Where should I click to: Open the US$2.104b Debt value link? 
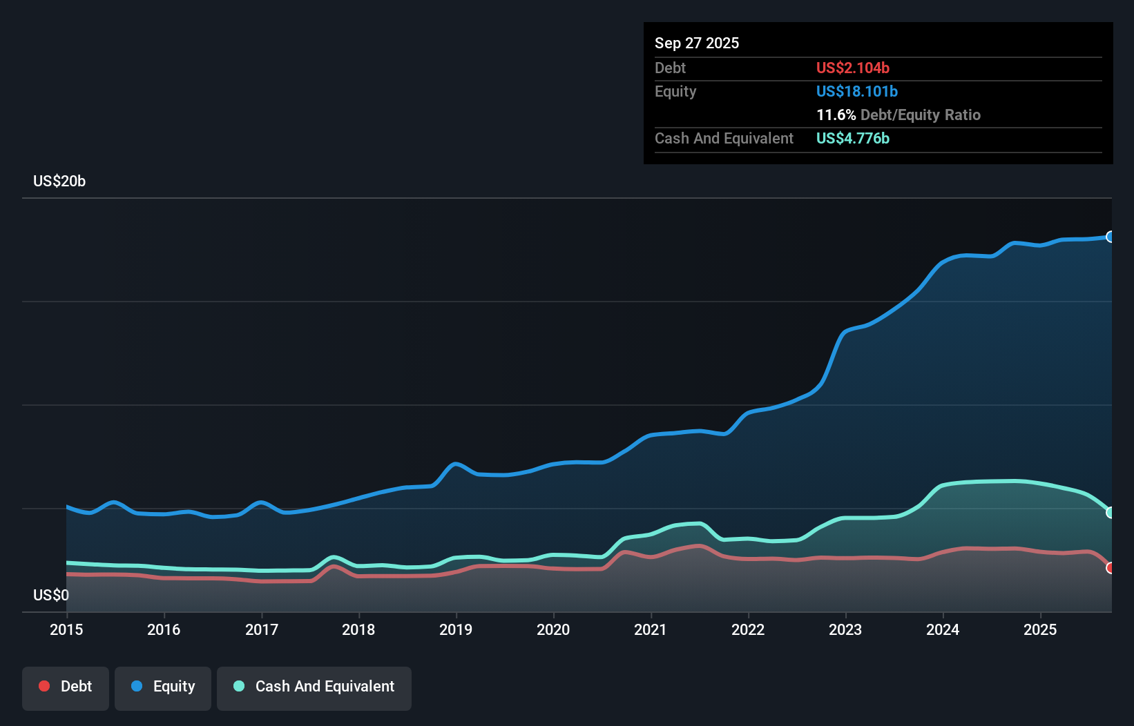852,68
